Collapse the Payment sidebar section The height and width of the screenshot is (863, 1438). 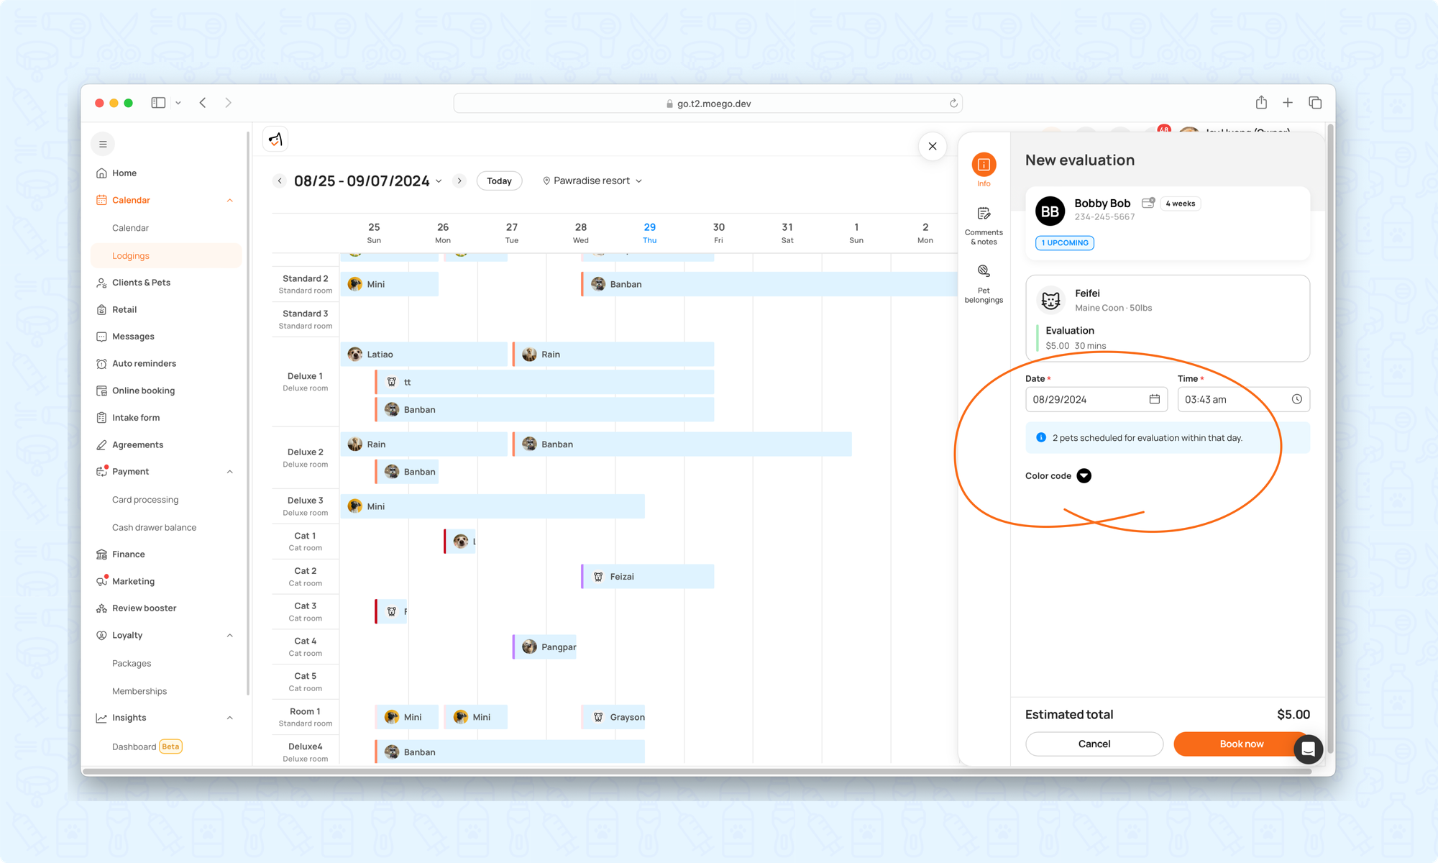click(230, 472)
